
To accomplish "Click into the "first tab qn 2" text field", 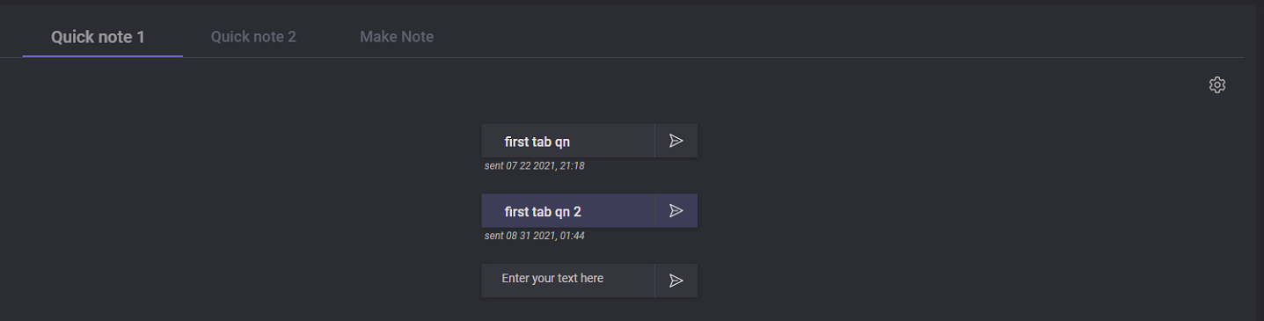I will click(568, 211).
